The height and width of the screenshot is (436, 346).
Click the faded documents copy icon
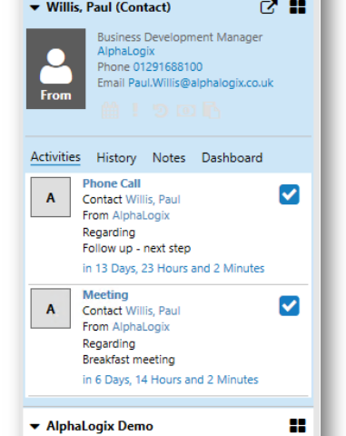tap(212, 110)
